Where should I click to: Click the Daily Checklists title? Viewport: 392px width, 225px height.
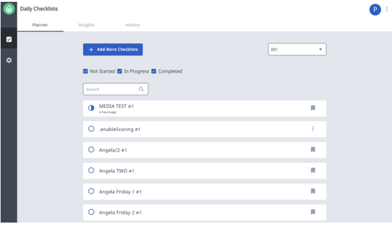[x=38, y=9]
